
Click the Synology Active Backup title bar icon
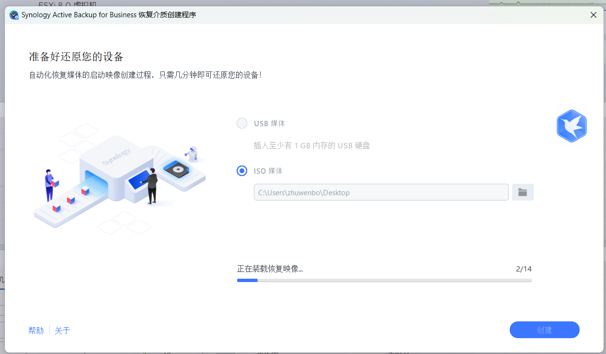[x=14, y=15]
